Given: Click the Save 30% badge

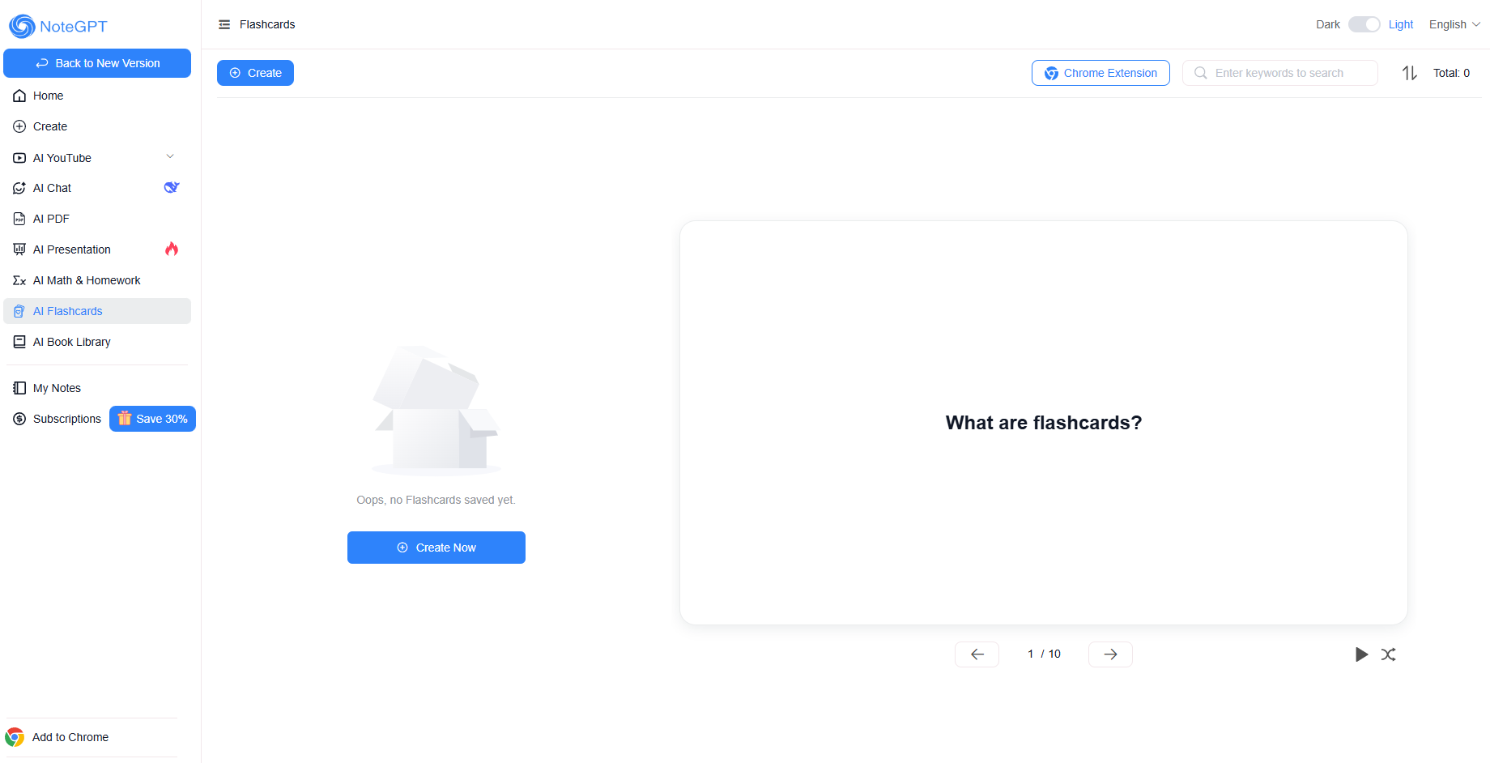Looking at the screenshot, I should pyautogui.click(x=152, y=419).
